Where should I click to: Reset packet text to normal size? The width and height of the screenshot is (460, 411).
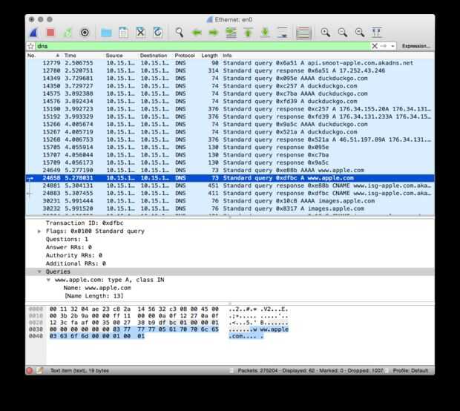tap(360, 32)
